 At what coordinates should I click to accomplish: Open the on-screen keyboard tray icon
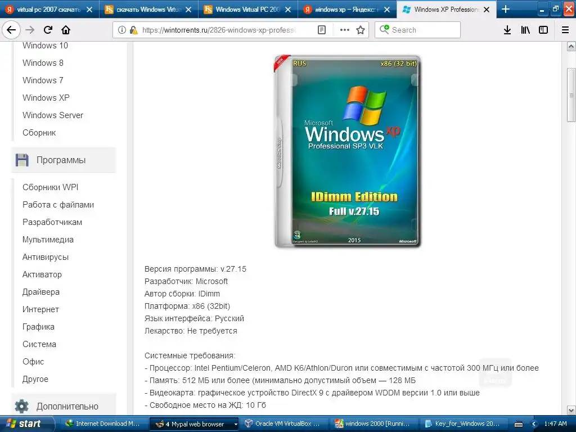[519, 424]
